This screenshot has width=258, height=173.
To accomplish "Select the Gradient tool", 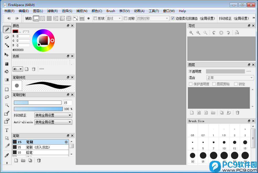I will point(7,80).
